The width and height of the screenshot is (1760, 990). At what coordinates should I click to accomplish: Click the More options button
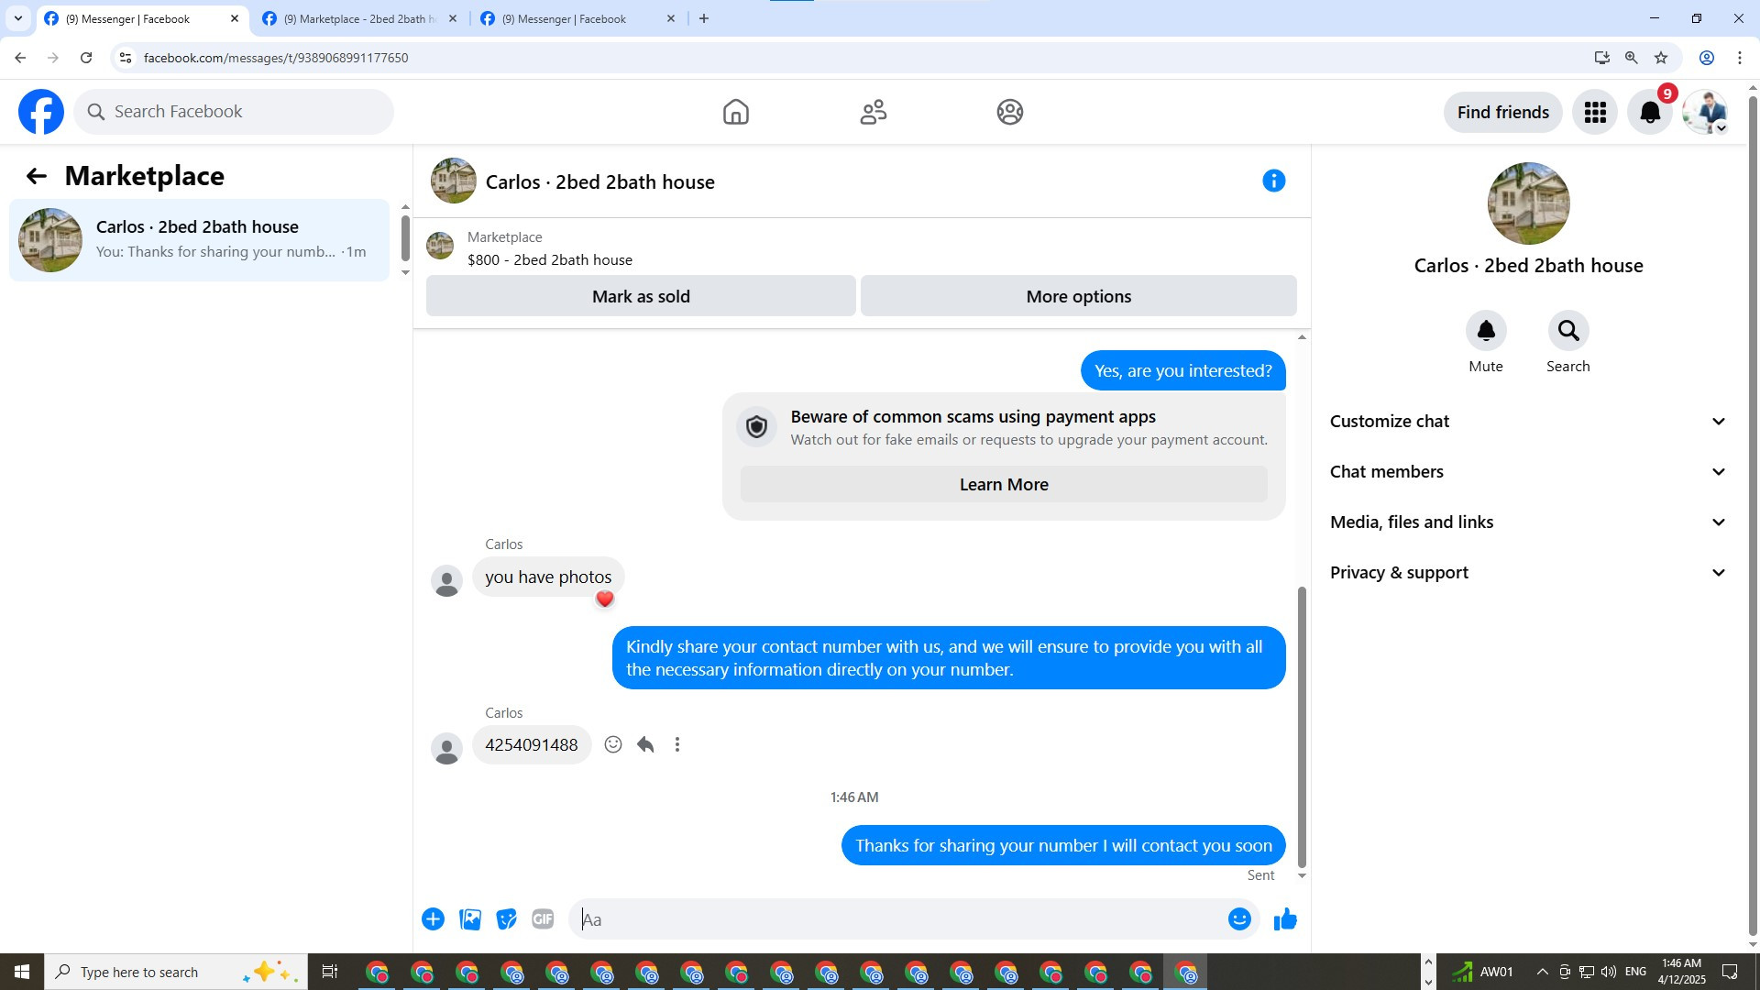coord(1079,296)
